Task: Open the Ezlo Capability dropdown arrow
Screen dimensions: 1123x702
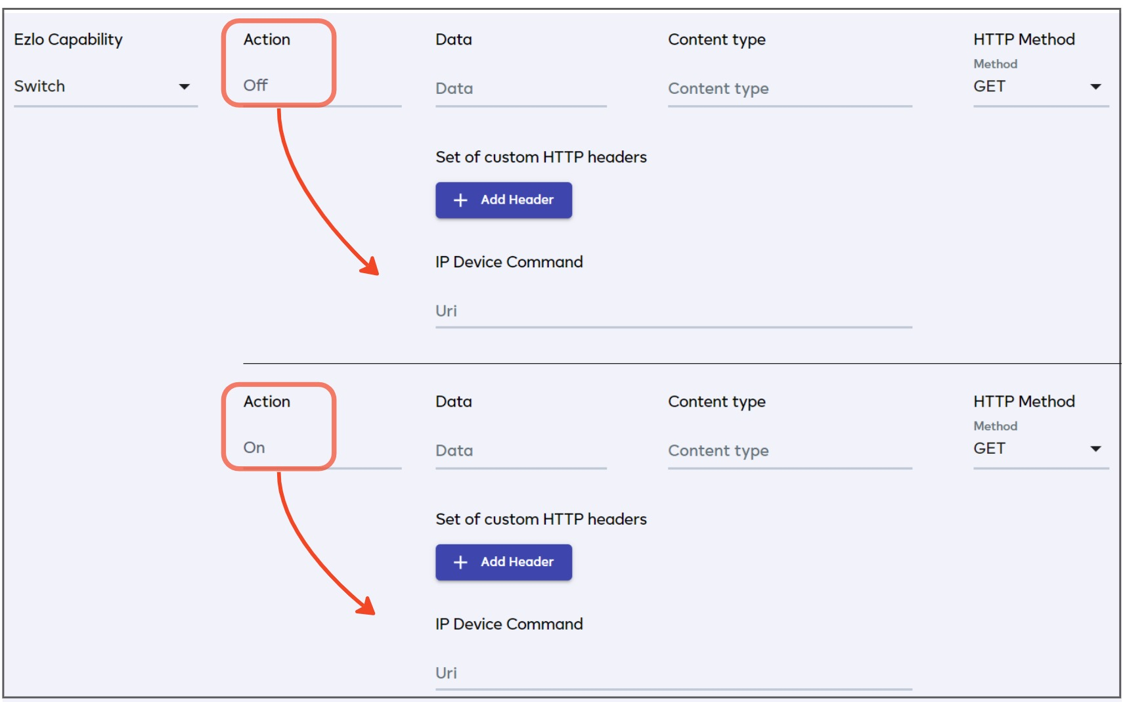Action: point(185,87)
